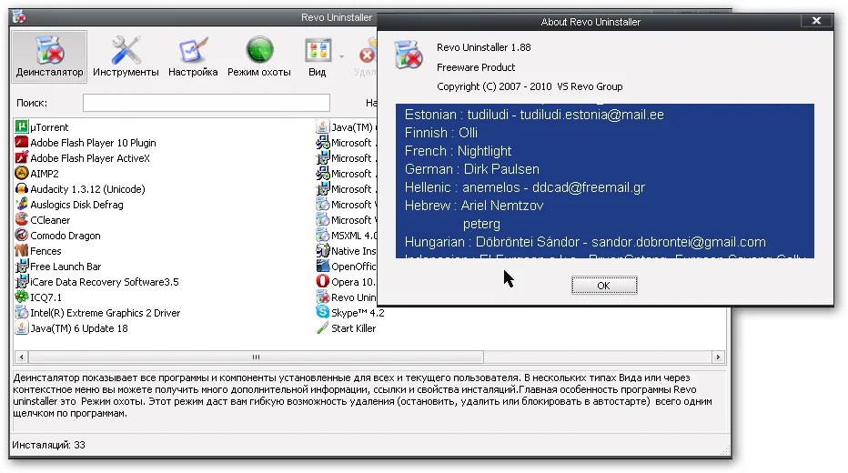Click the horizontal scrollbar right arrow
This screenshot has width=848, height=473.
[x=718, y=357]
